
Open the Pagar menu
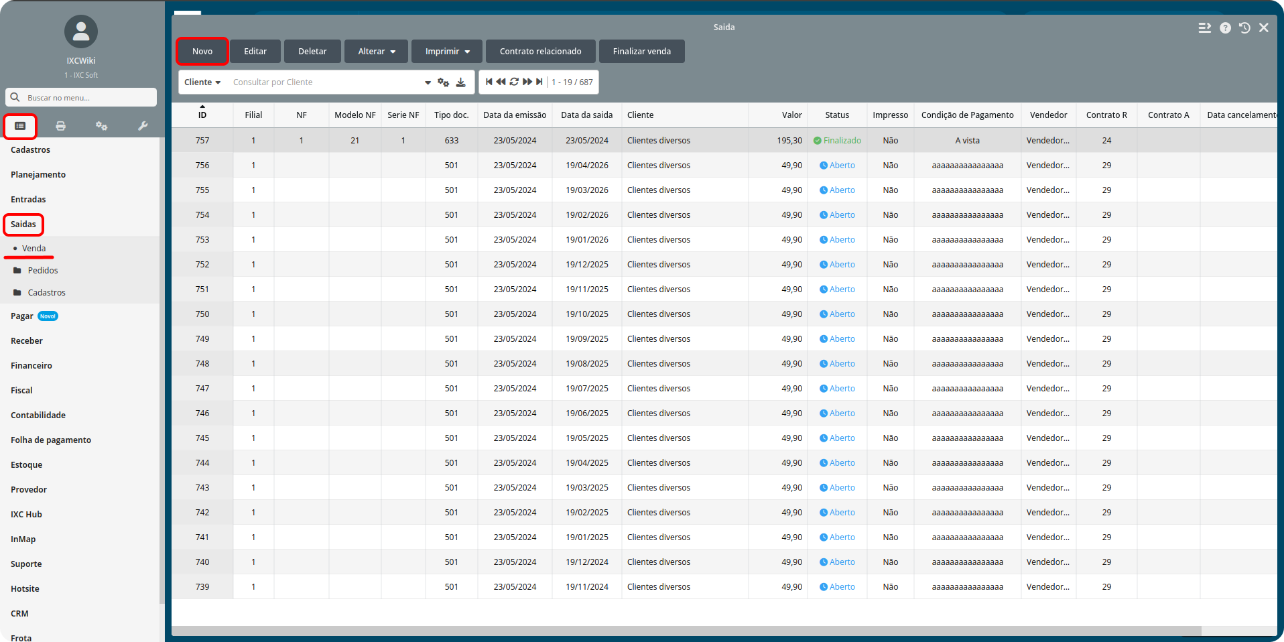click(22, 316)
